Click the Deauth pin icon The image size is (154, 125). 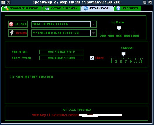pos(12,33)
